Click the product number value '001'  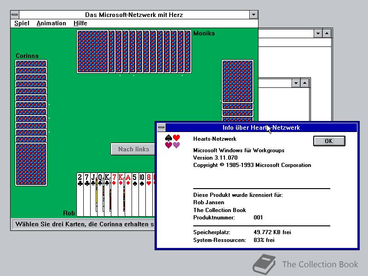coord(258,218)
